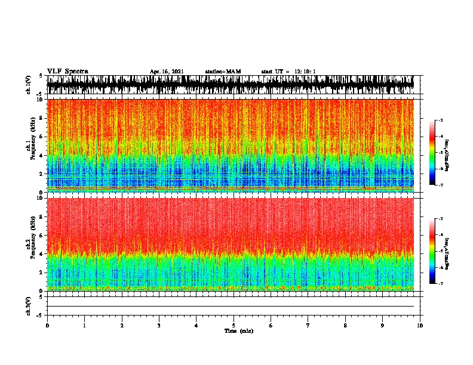The height and width of the screenshot is (365, 473).
Task: Click the time axis tick label "1"
Action: pyautogui.click(x=84, y=326)
